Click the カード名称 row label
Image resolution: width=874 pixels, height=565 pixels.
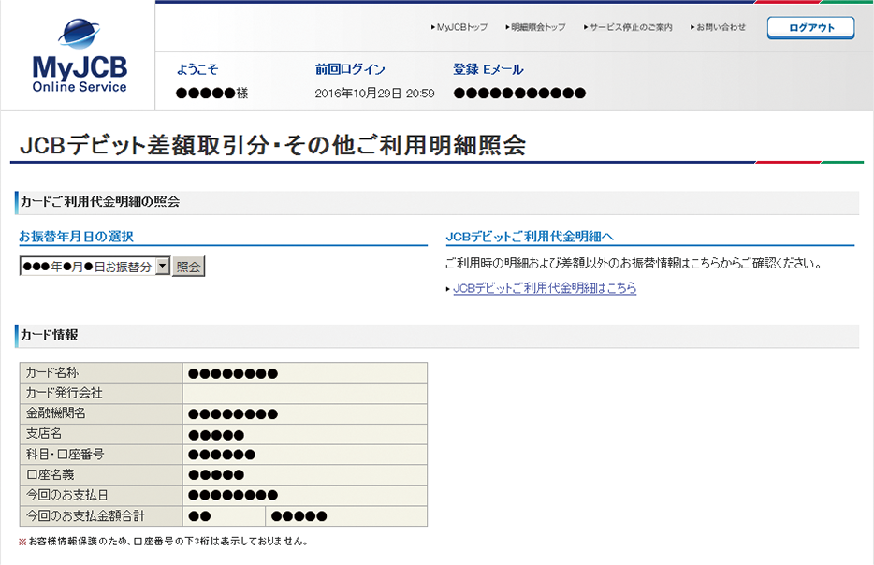click(x=101, y=372)
